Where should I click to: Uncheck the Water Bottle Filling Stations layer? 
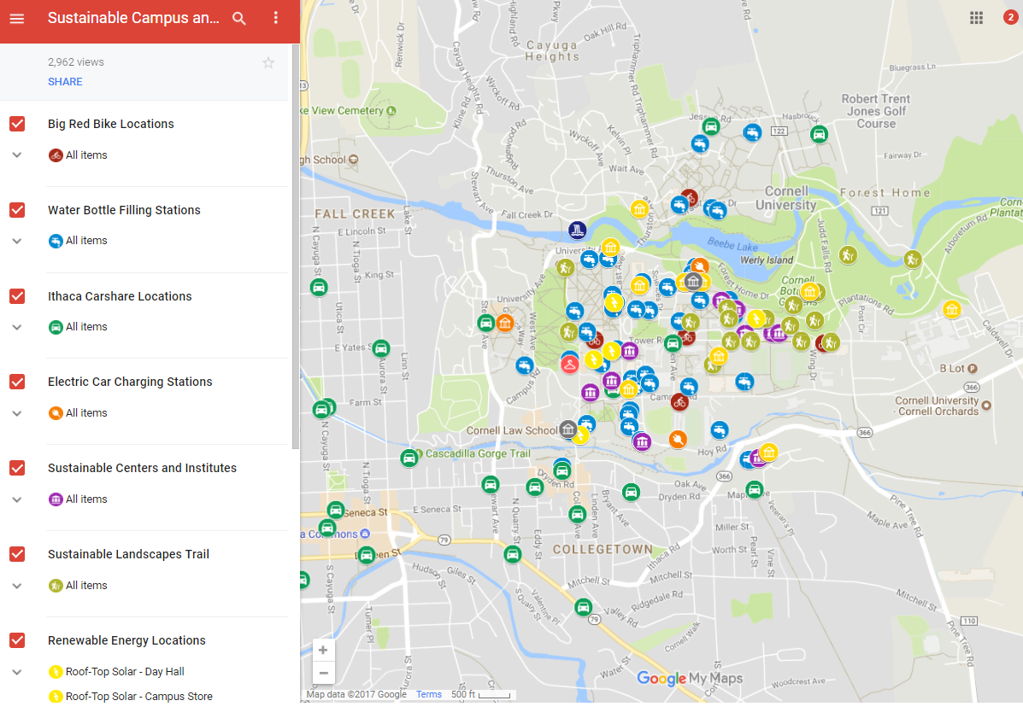click(x=17, y=210)
